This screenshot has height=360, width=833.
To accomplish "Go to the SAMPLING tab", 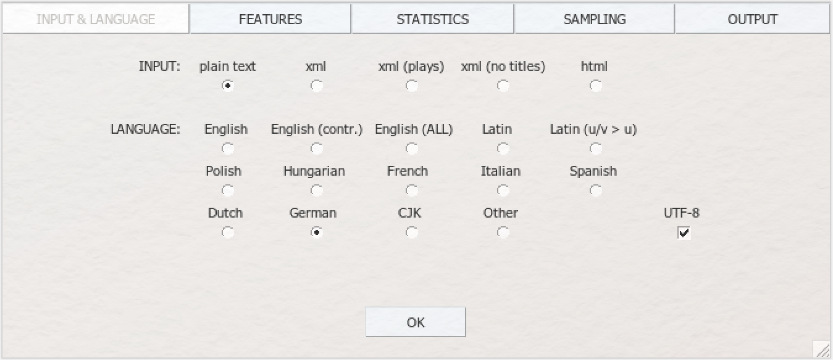I will coord(594,19).
